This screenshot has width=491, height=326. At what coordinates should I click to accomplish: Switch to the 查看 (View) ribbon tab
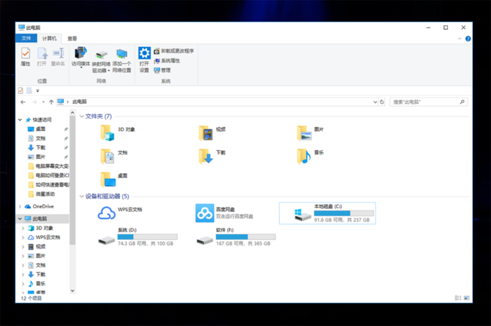coord(72,39)
